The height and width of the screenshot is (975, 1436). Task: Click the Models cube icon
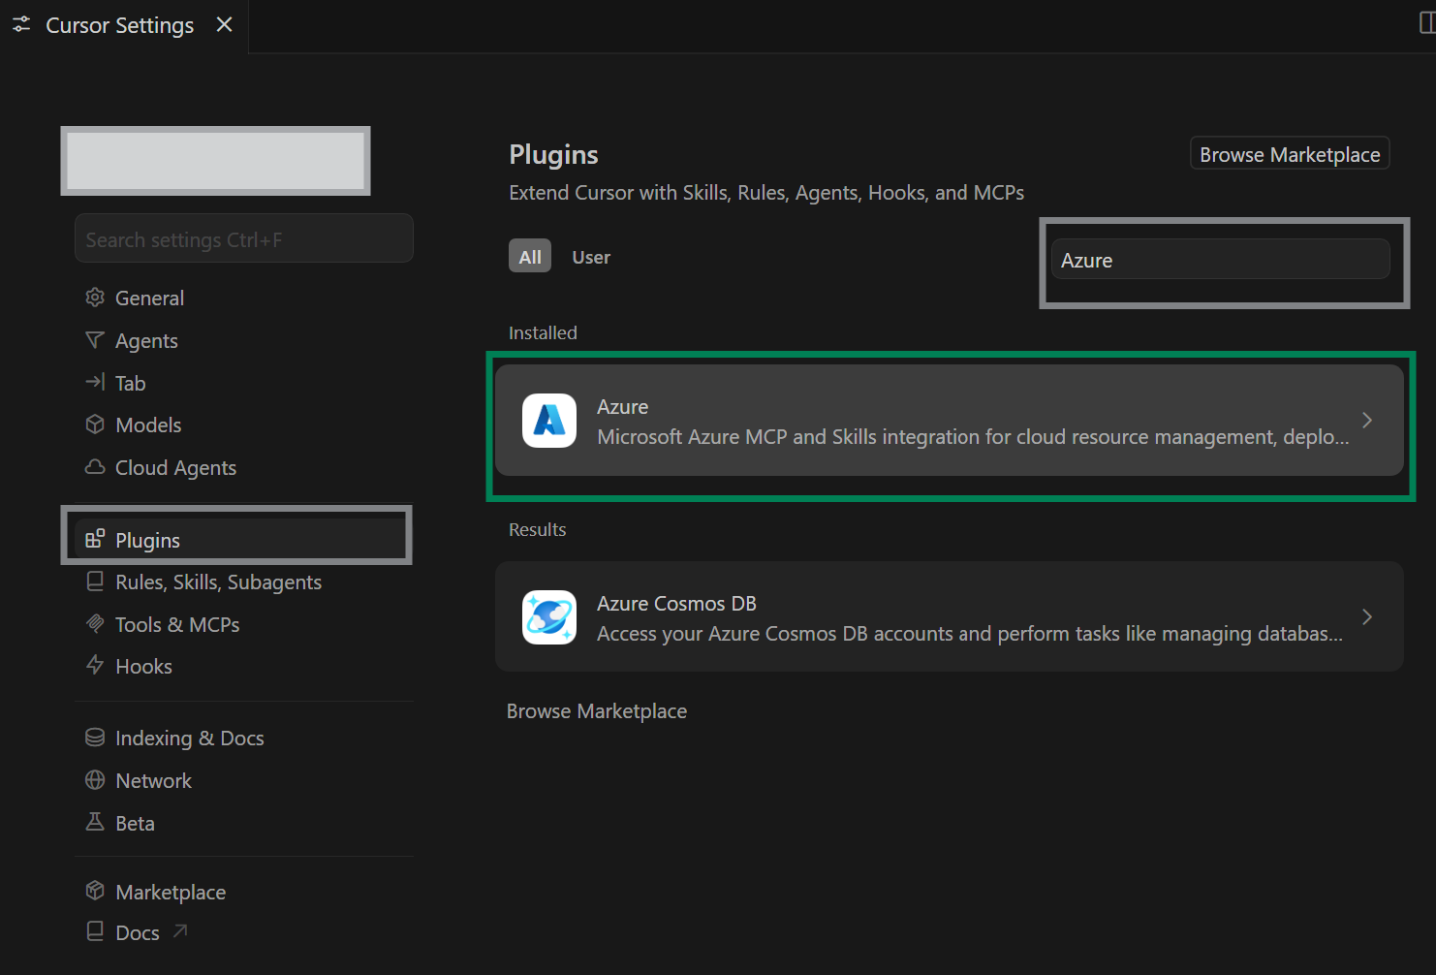tap(95, 425)
